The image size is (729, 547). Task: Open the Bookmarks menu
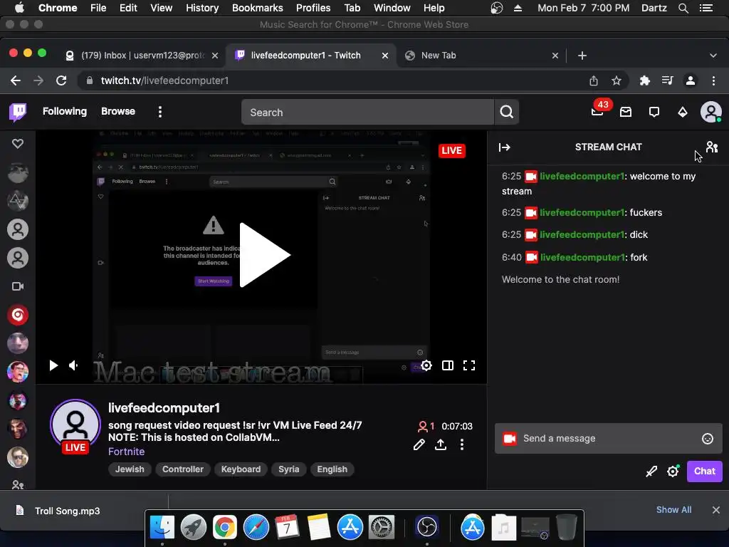pyautogui.click(x=258, y=8)
